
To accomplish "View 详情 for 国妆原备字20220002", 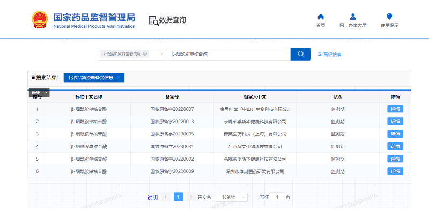I will coord(395,159).
